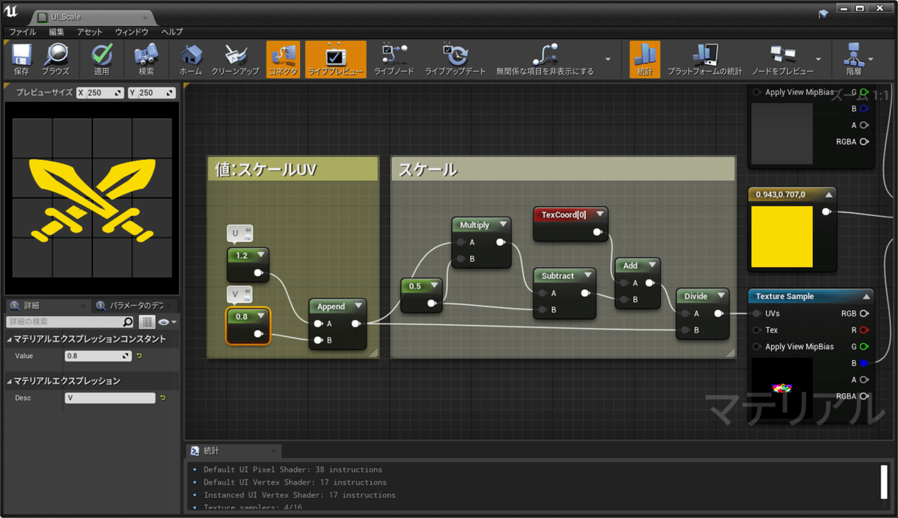Click the UVs input pin on Texture Sample
The width and height of the screenshot is (898, 518).
757,314
